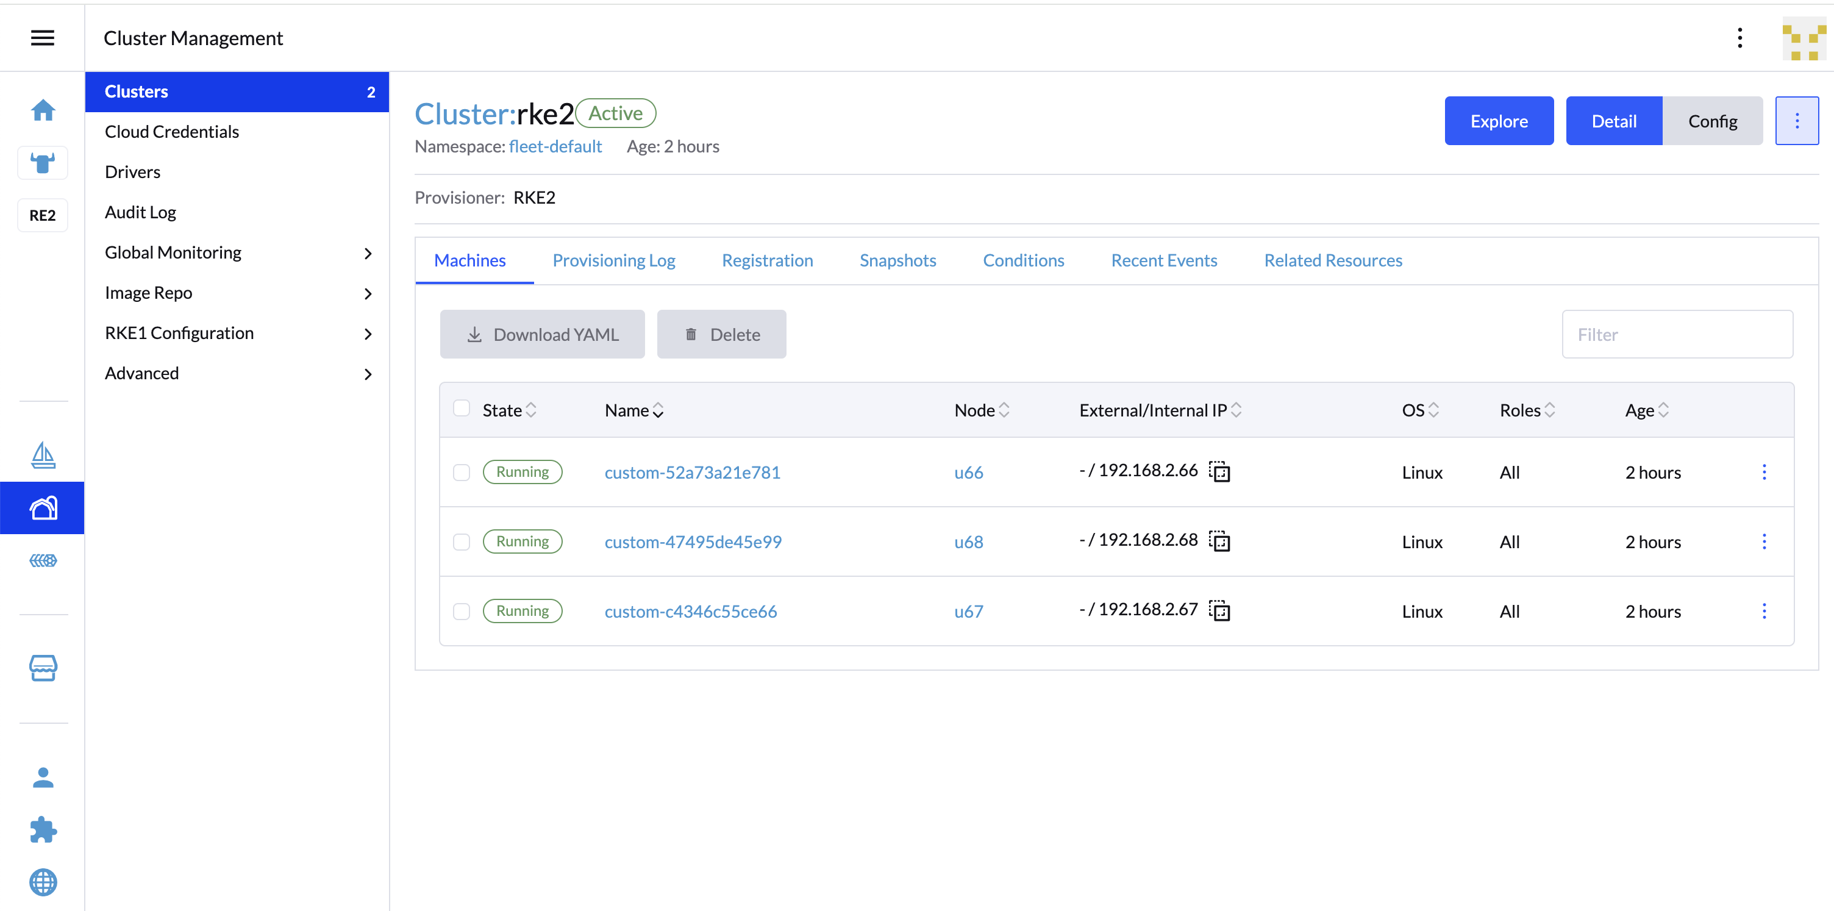Open row actions for custom-47495de45e99
The image size is (1834, 911).
(x=1763, y=541)
